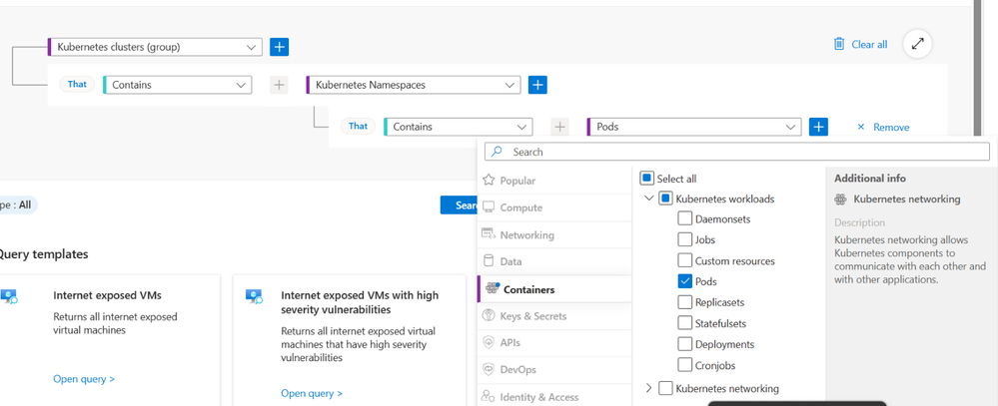The width and height of the screenshot is (998, 406).
Task: Check the Cronjobs checkbox
Action: [x=685, y=365]
